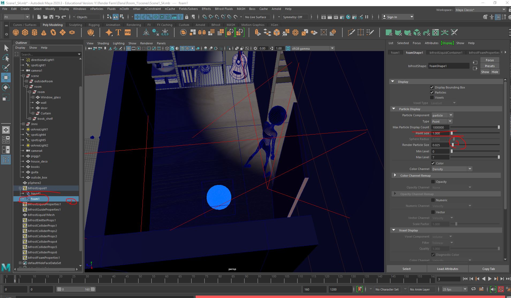511x298 pixels.
Task: Adjust the Render Particle Size slider
Action: click(x=453, y=145)
